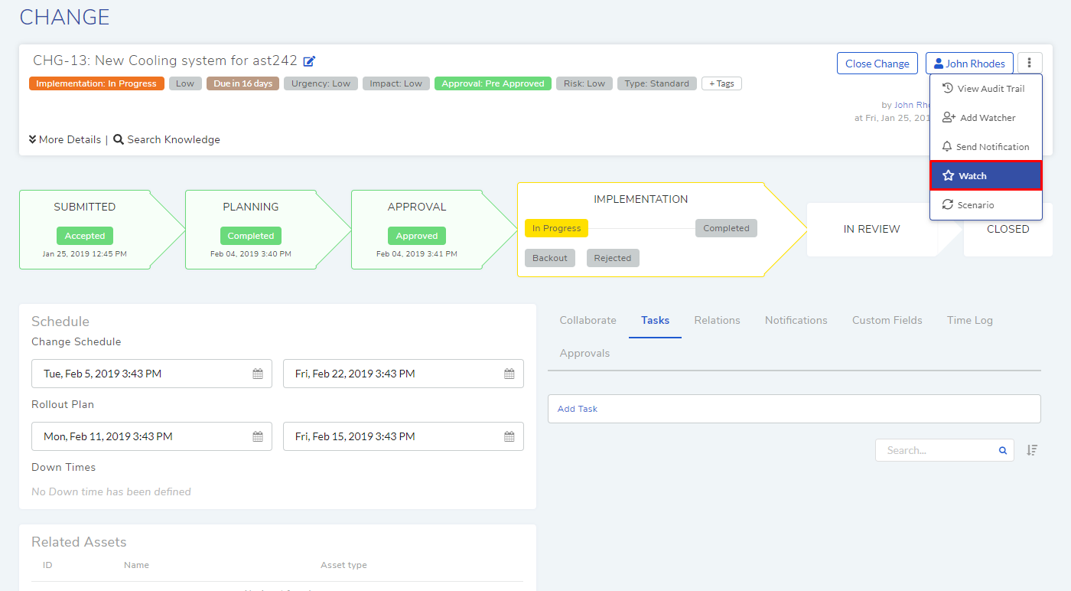
Task: Click the edit pencil icon beside CHG-13 title
Action: 309,61
